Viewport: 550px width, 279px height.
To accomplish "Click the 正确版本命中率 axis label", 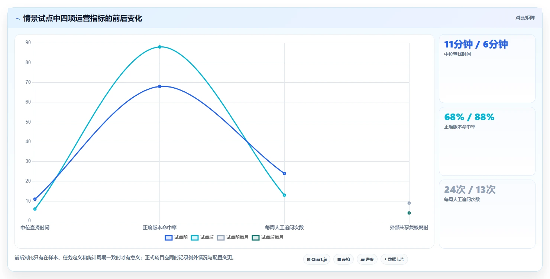I will tap(160, 227).
